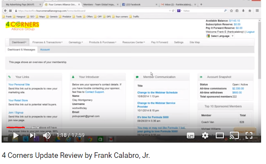Click the address bar URL
The width and height of the screenshot is (266, 164).
(52, 11)
